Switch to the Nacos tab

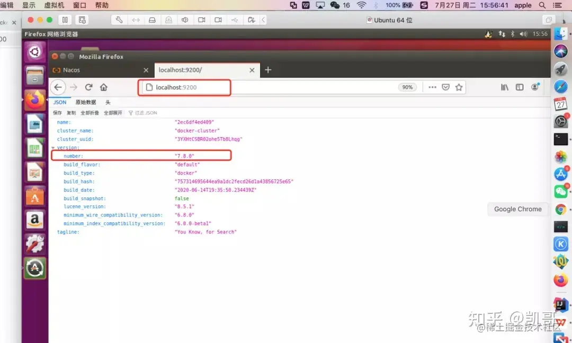(x=101, y=70)
